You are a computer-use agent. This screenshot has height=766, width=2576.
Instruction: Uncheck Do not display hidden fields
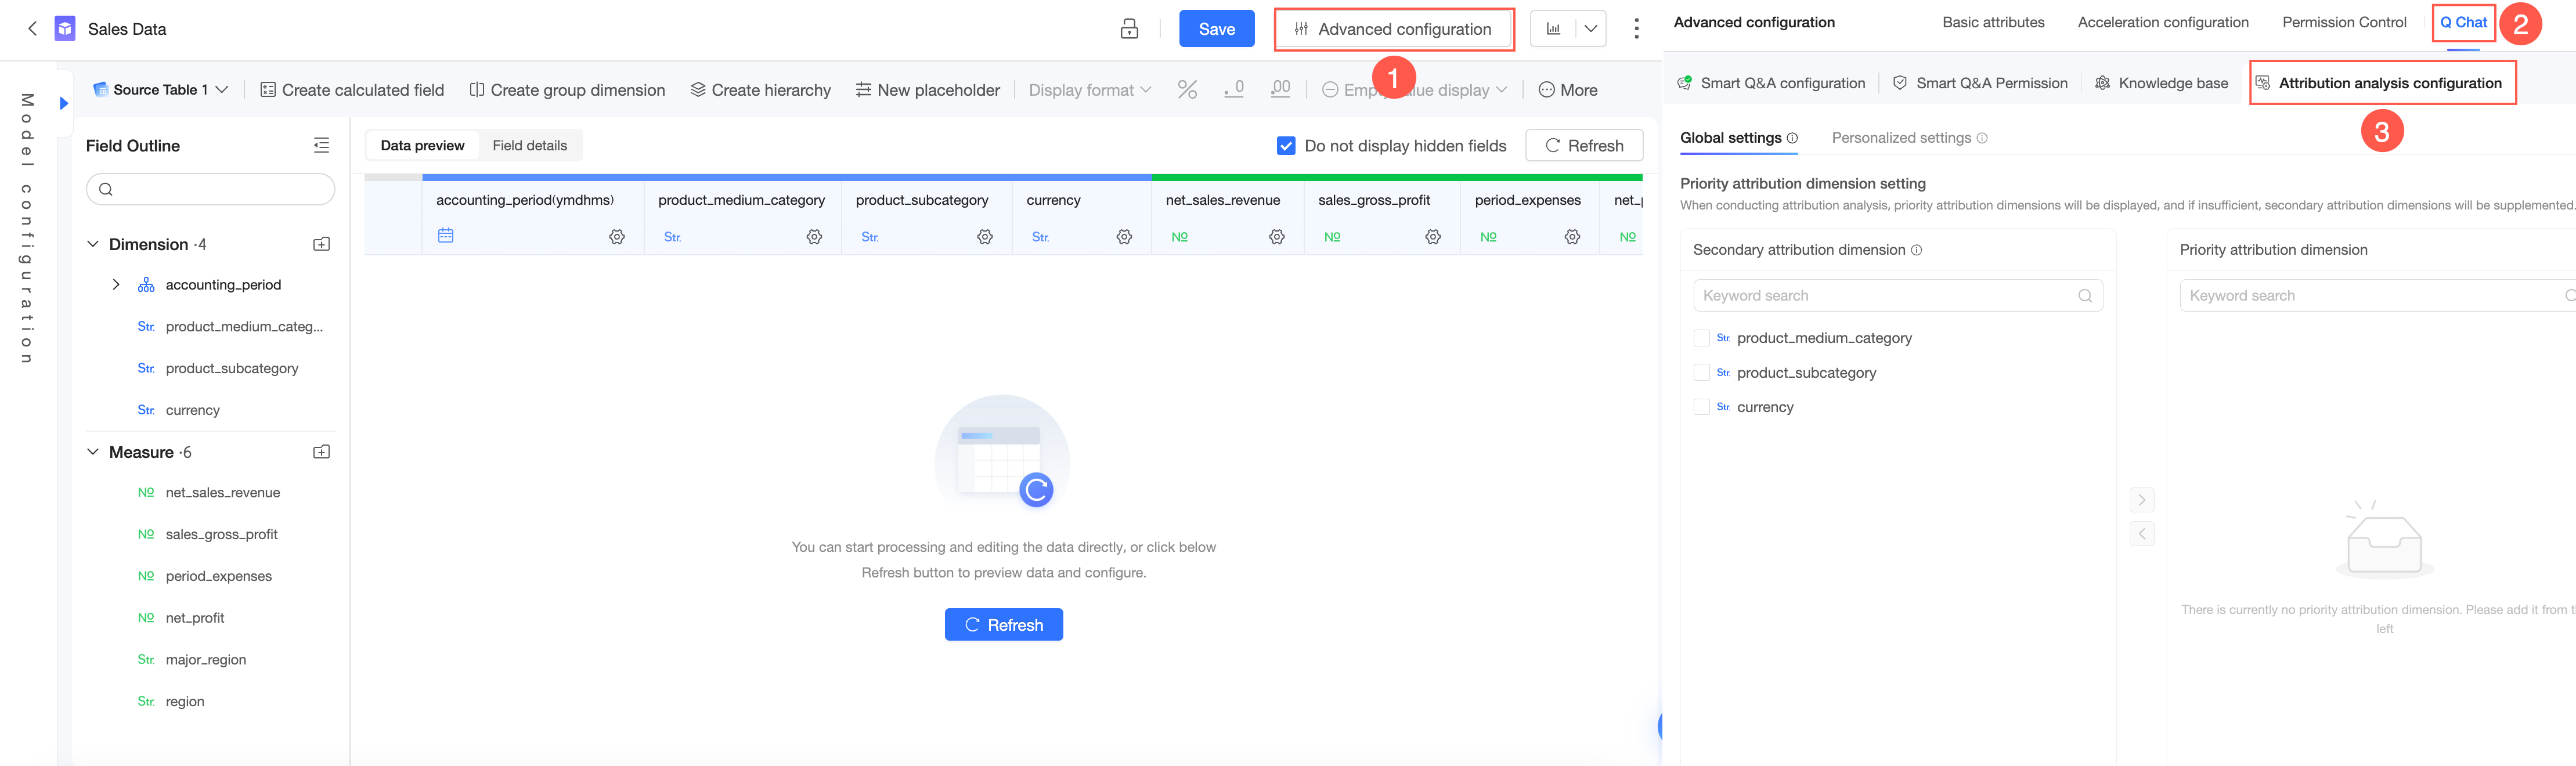pos(1286,146)
